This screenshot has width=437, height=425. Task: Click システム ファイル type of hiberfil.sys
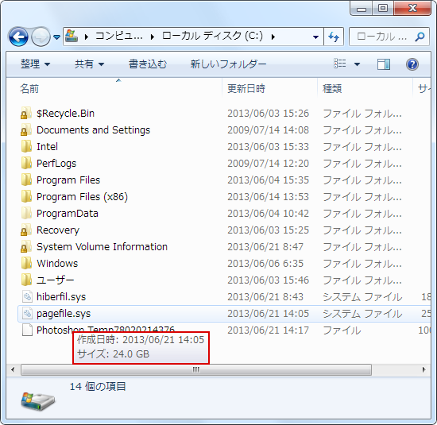tap(362, 297)
